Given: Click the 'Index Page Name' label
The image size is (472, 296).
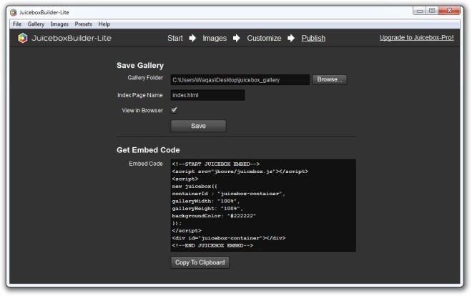Looking at the screenshot, I should point(140,95).
